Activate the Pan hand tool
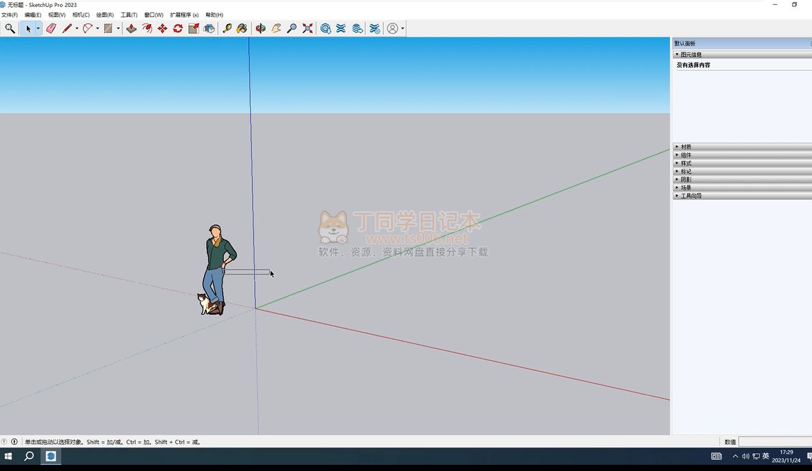812x471 pixels. coord(276,28)
